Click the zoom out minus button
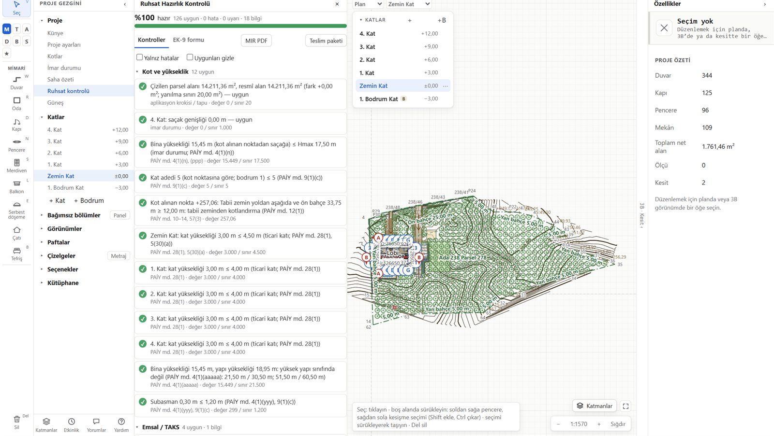The width and height of the screenshot is (774, 436). (x=558, y=424)
